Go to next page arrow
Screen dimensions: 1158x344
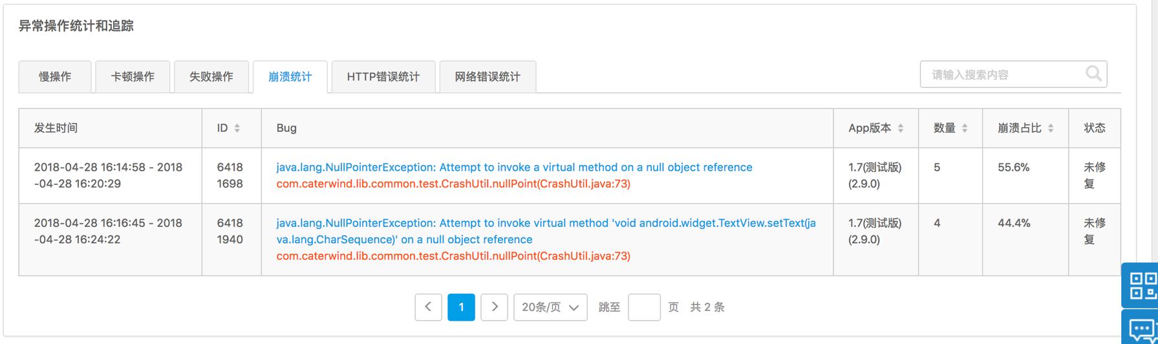coord(495,307)
